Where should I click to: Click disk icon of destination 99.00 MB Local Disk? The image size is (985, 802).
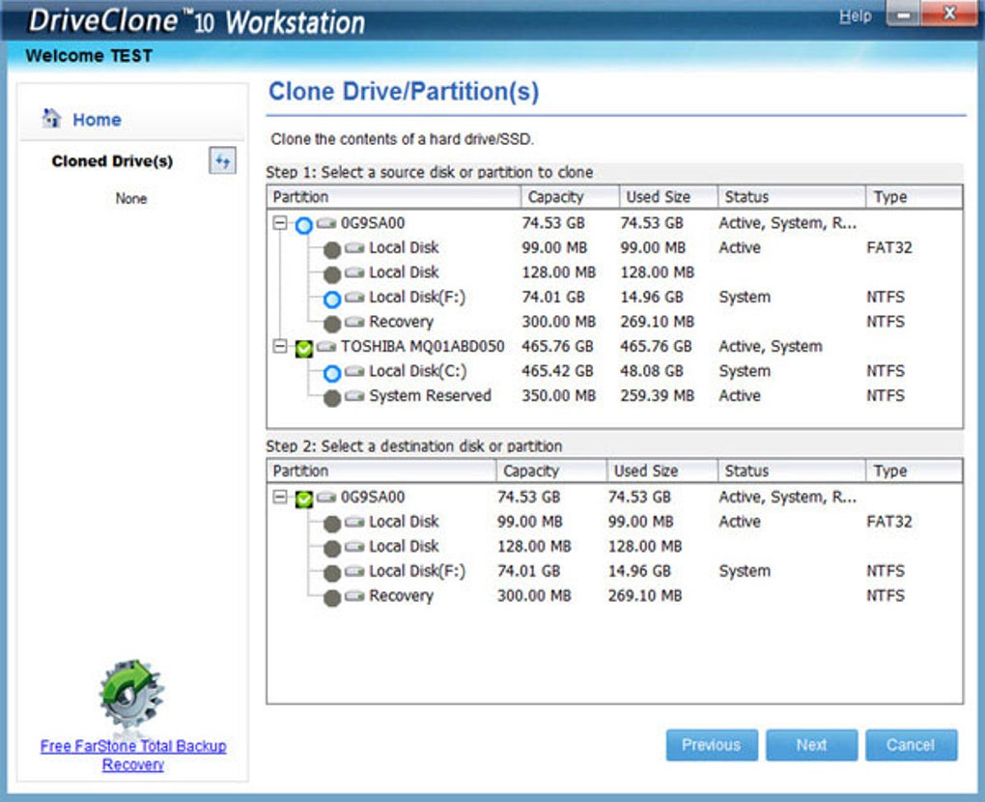point(355,522)
